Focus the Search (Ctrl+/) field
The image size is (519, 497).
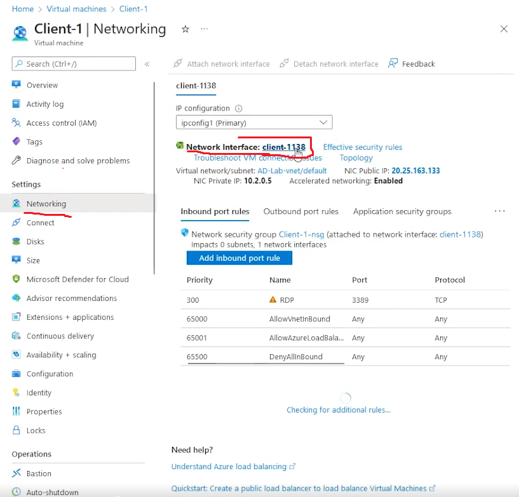tap(74, 64)
